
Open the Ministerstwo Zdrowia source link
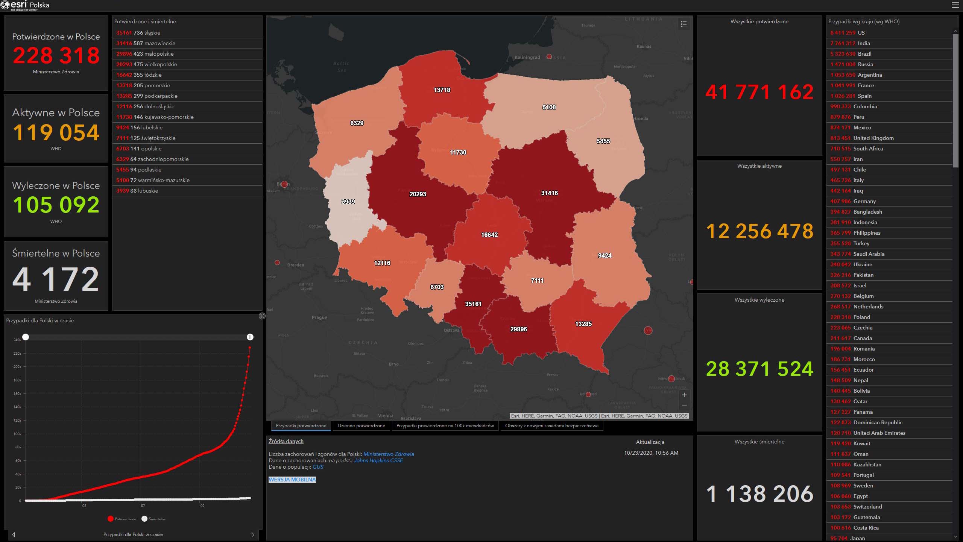tap(388, 454)
